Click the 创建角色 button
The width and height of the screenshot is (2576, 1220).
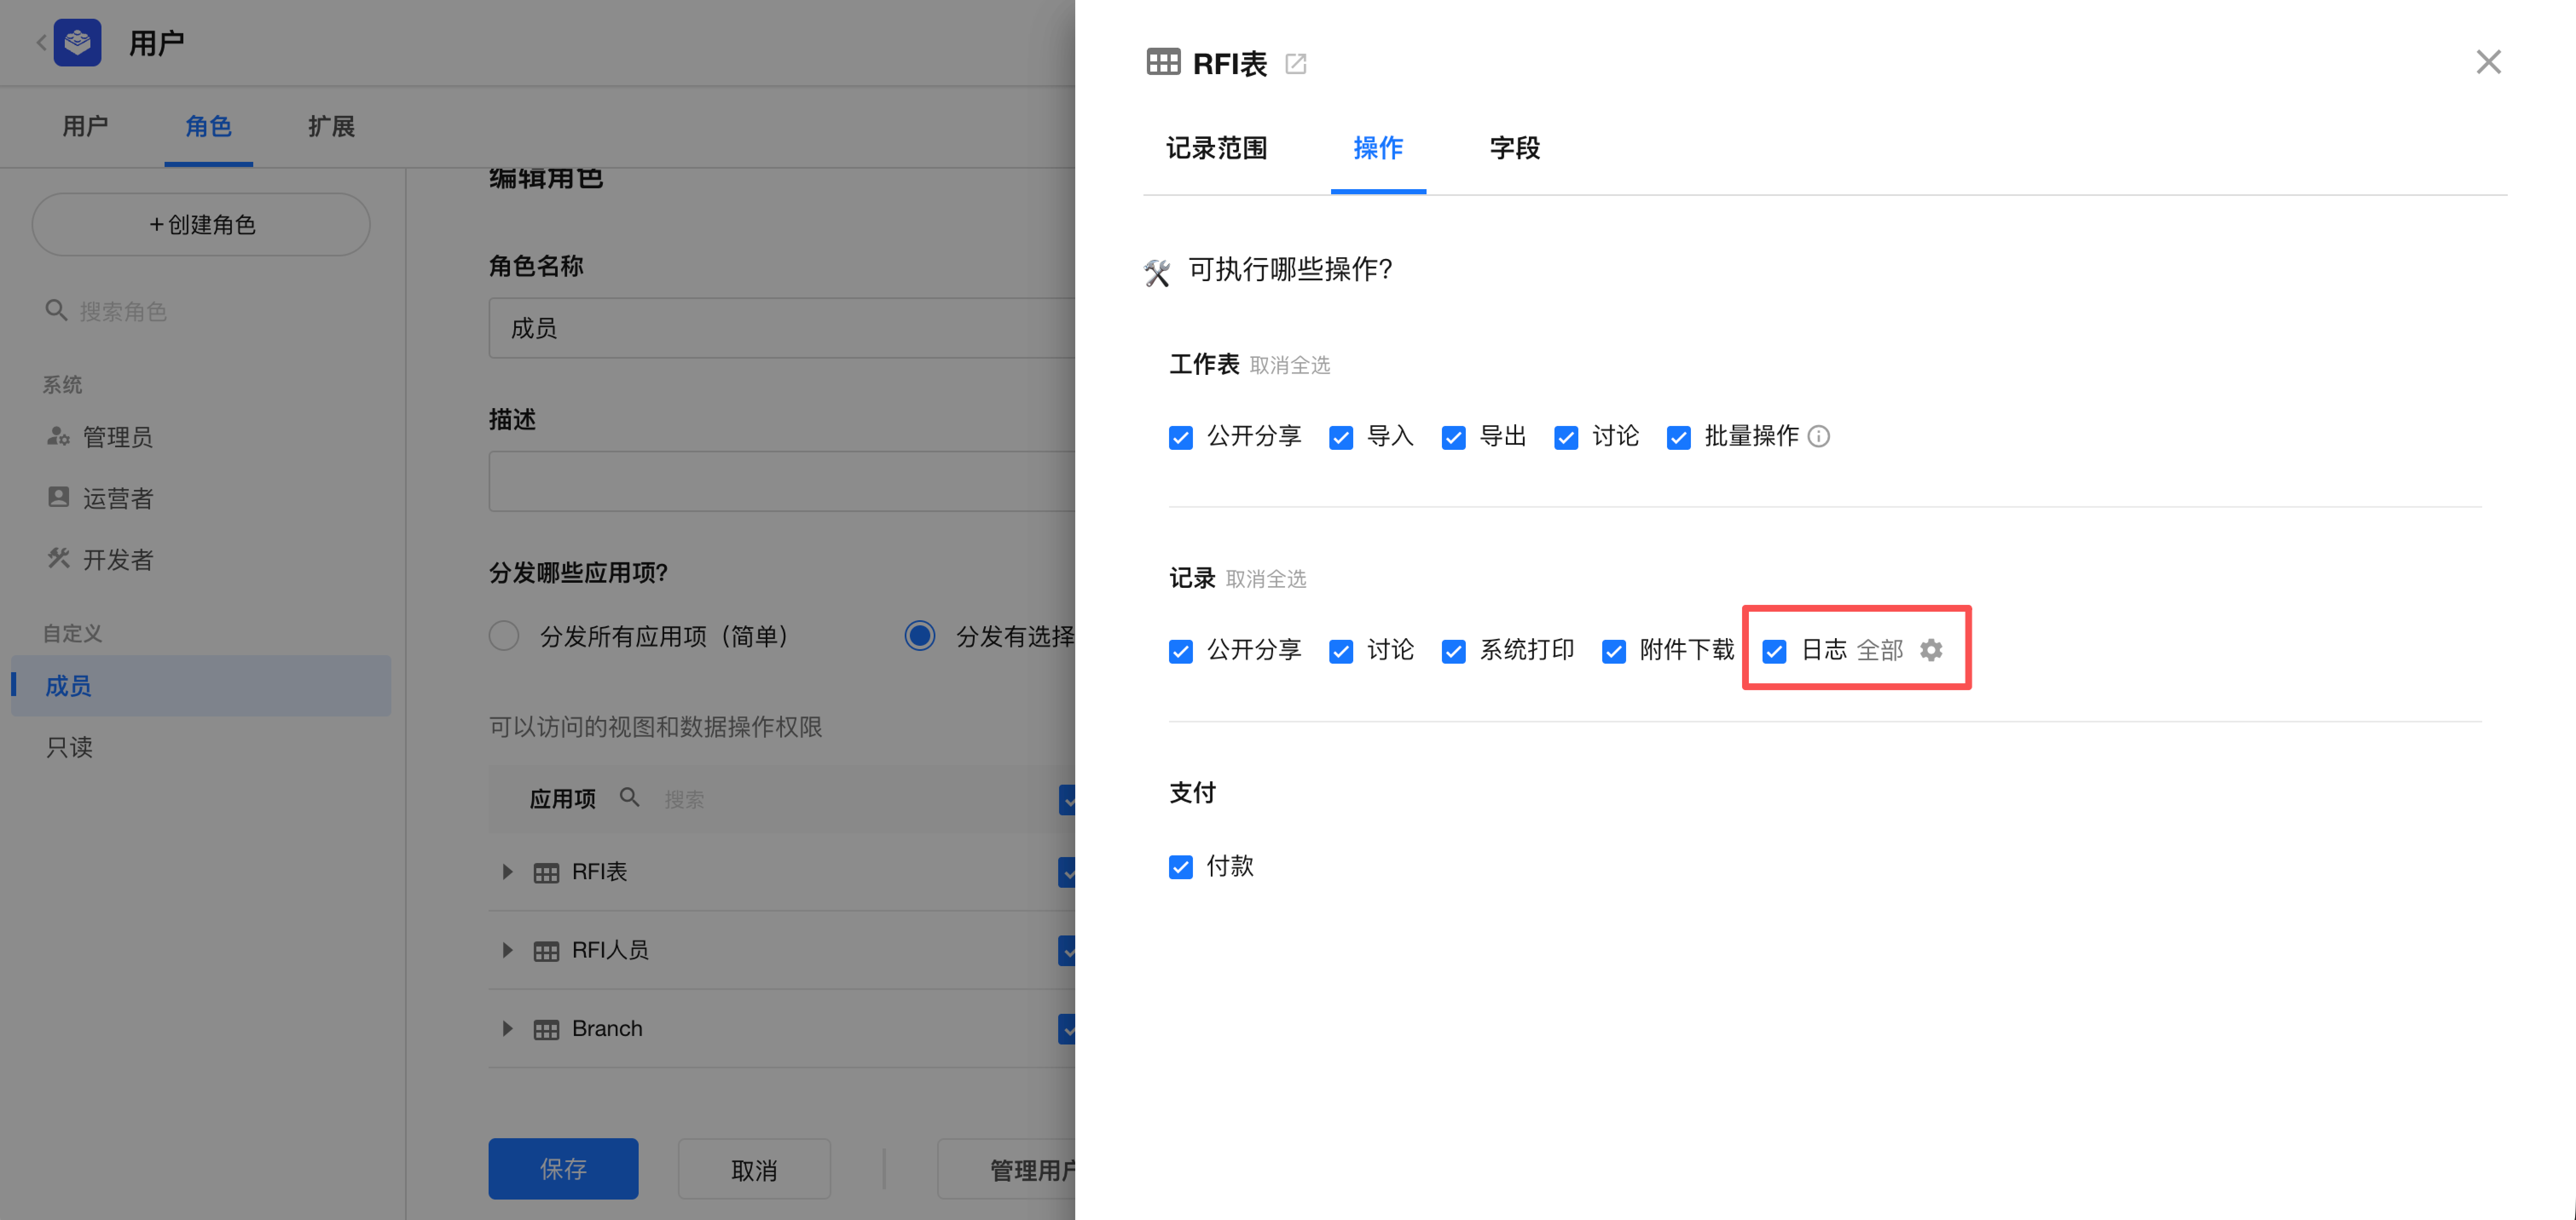(x=201, y=225)
